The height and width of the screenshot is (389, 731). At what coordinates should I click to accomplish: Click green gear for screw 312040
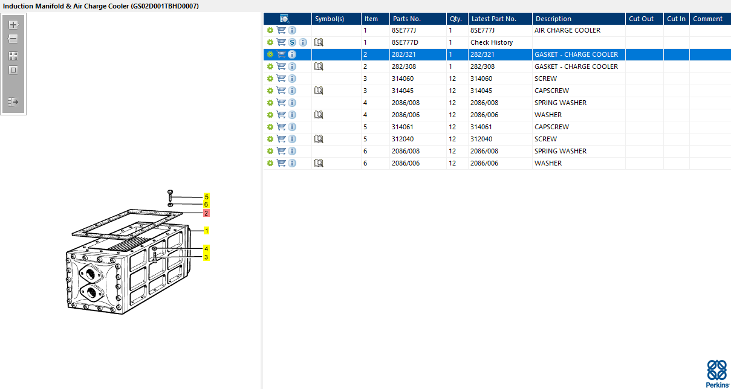click(x=270, y=139)
